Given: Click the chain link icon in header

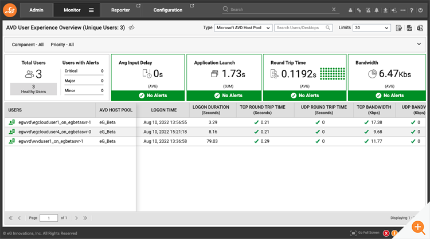Looking at the screenshot, I should pyautogui.click(x=359, y=10).
